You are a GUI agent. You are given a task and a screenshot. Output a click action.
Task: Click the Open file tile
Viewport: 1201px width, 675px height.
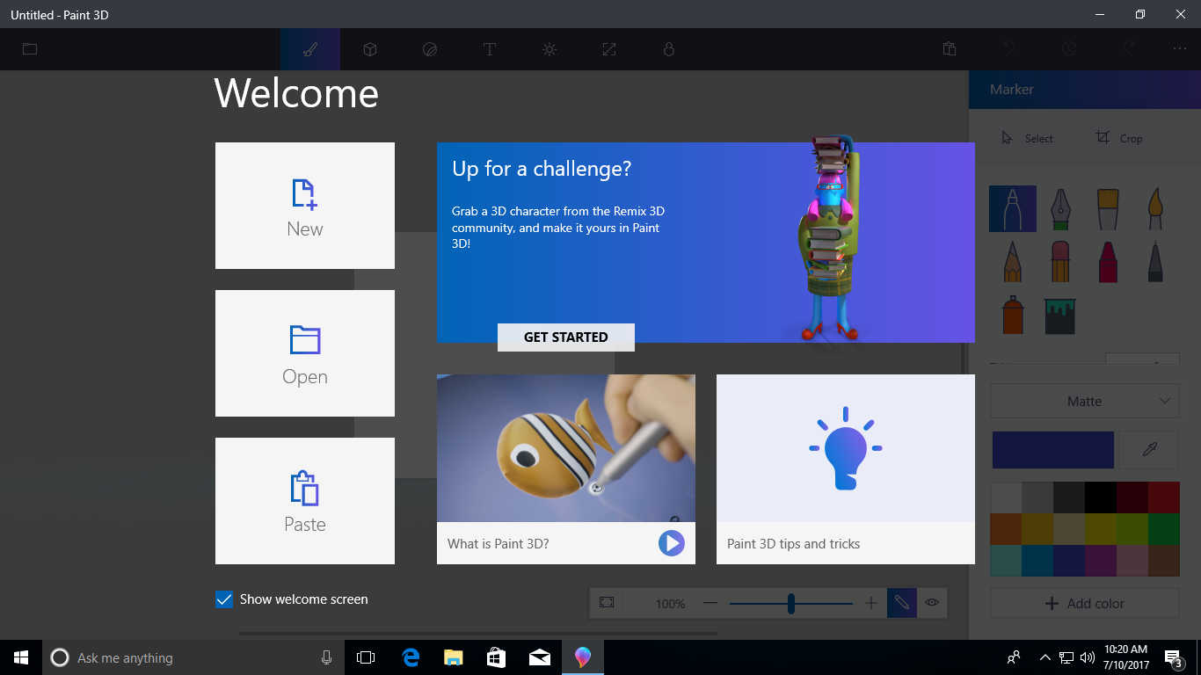(x=305, y=353)
